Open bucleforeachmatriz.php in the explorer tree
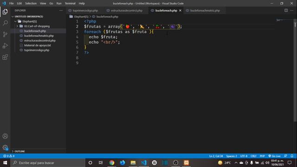 (39, 36)
